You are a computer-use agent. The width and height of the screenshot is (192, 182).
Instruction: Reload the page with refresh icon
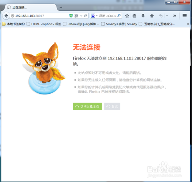pos(85,16)
